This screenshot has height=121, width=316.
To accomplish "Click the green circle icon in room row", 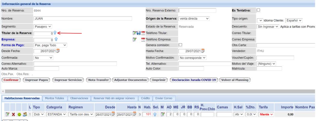I will [x=19, y=114].
